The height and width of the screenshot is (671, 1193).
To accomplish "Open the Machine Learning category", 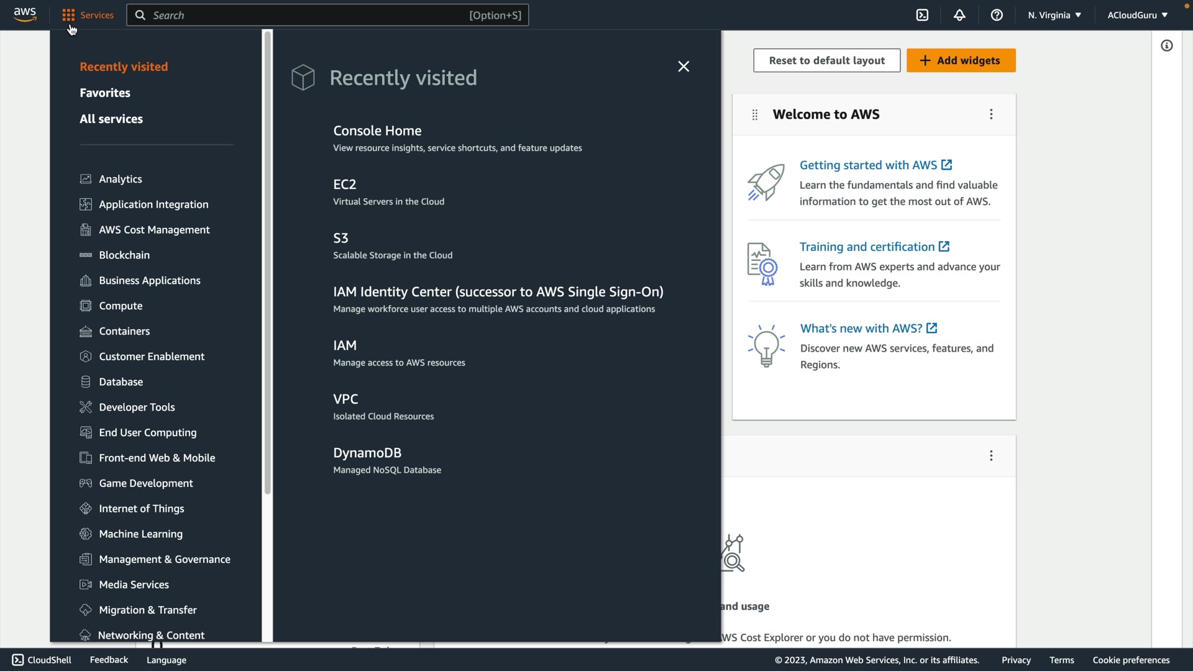I will click(x=140, y=534).
